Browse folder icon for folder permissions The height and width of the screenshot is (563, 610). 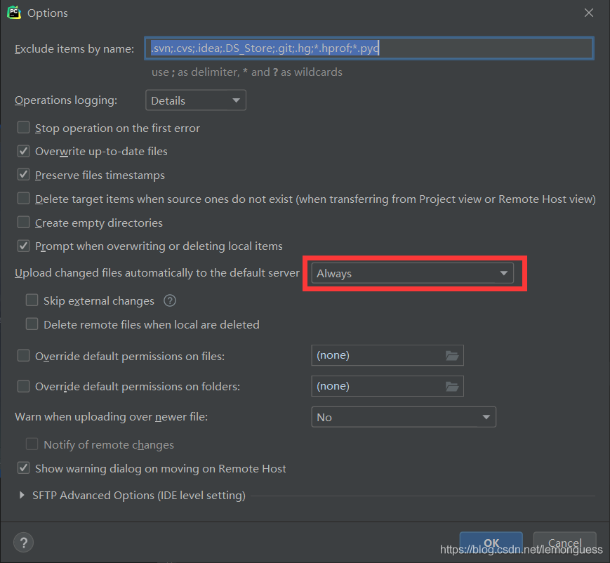451,387
